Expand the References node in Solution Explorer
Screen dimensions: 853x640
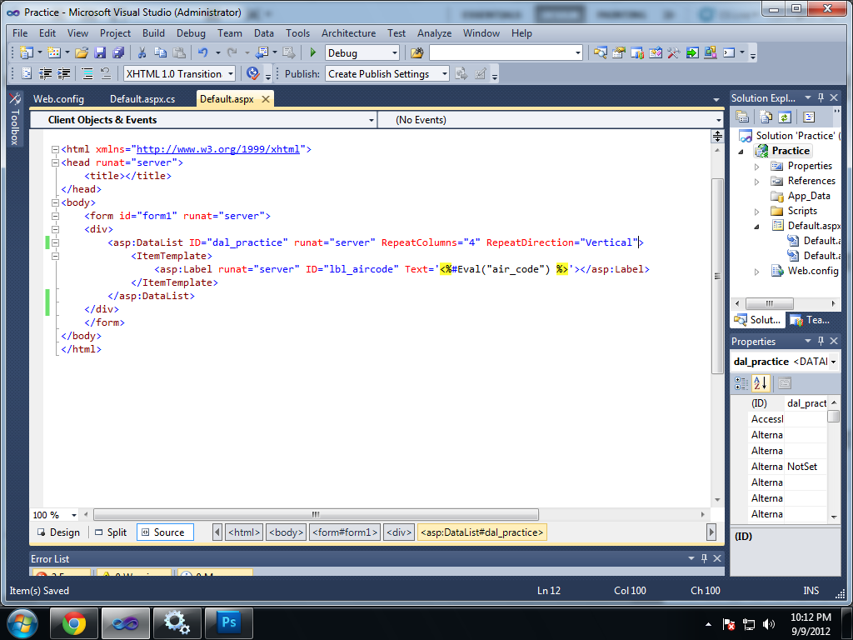point(756,182)
